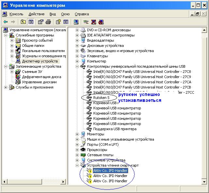
Task: Click the Up one level toolbar icon
Action: pyautogui.click(x=23, y=22)
